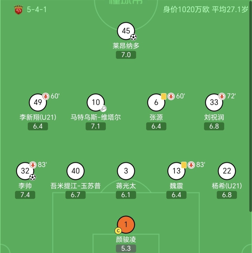This screenshot has width=252, height=253.
Task: Tap the substitution arrow beside player 49
Action: coord(46,96)
